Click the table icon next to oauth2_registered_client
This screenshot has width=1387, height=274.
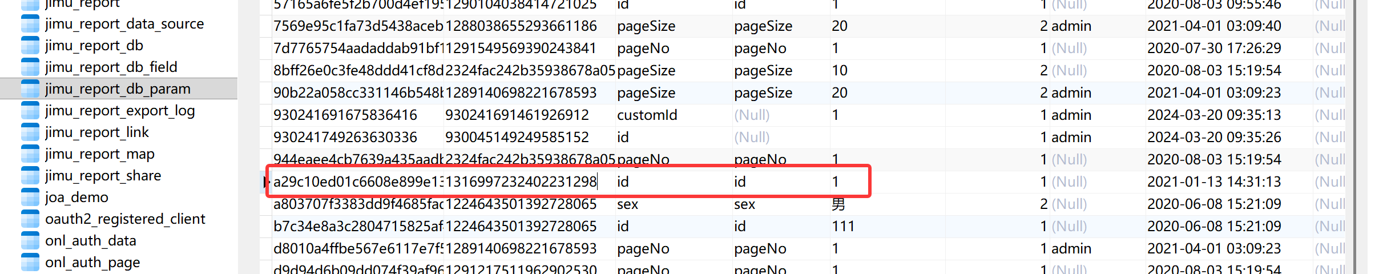pyautogui.click(x=30, y=219)
